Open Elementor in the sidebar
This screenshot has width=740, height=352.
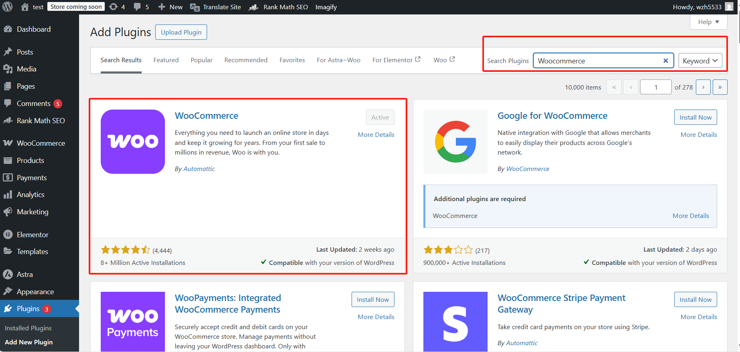[32, 234]
